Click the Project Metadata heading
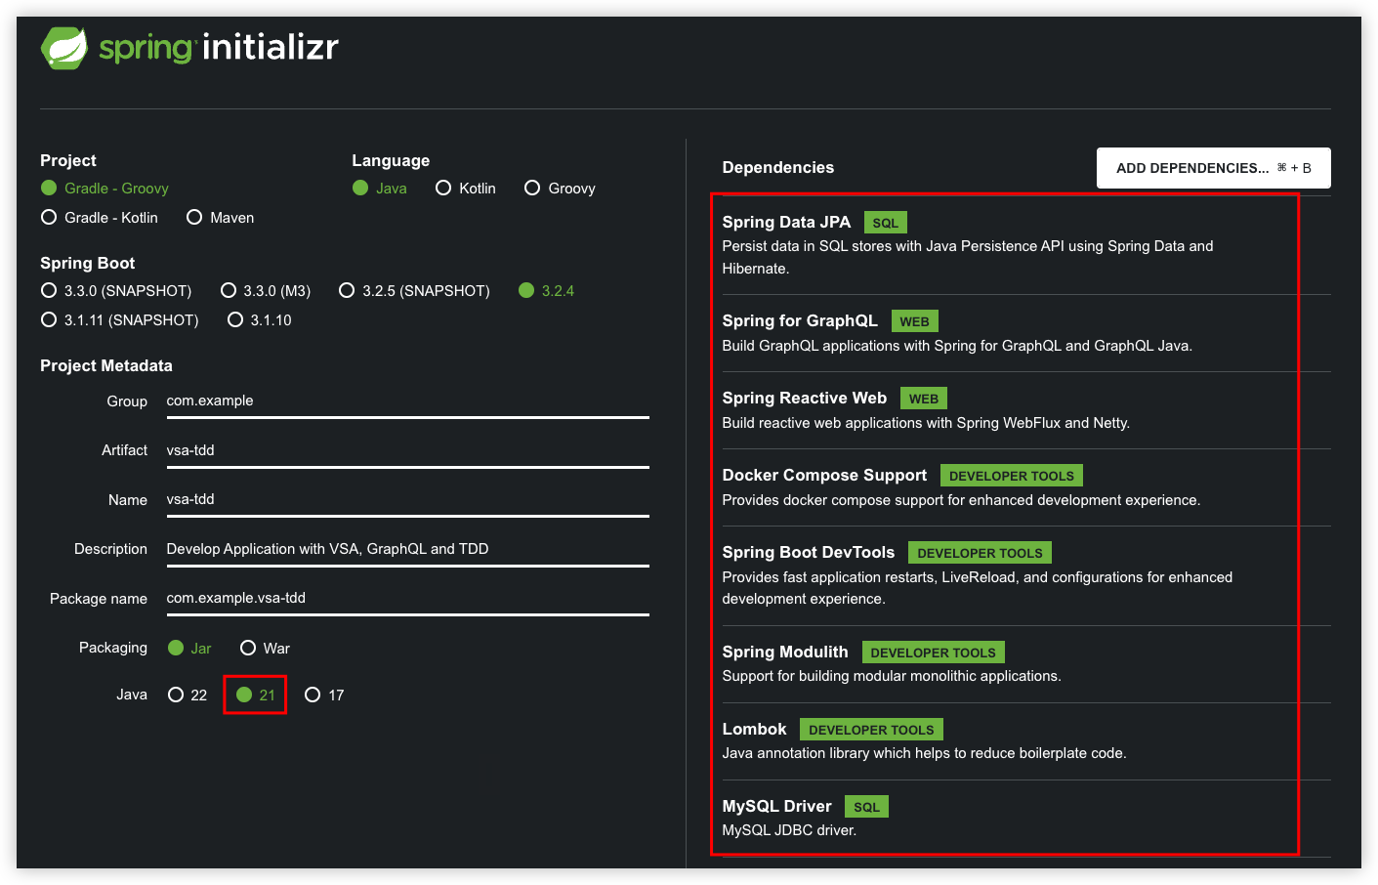This screenshot has width=1378, height=885. coord(106,366)
